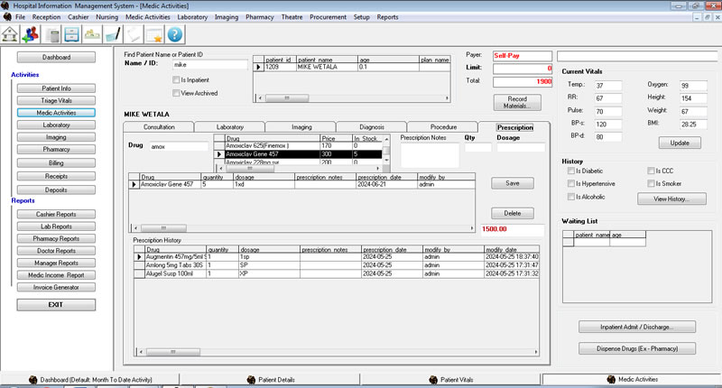Click the Dispense Drugs (Ex - Pharmacy) button
This screenshot has width=722, height=388.
pos(636,348)
